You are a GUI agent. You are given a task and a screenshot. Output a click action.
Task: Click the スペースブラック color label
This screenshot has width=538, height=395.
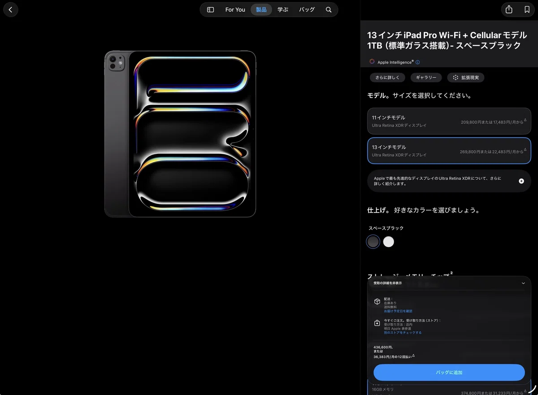(386, 228)
